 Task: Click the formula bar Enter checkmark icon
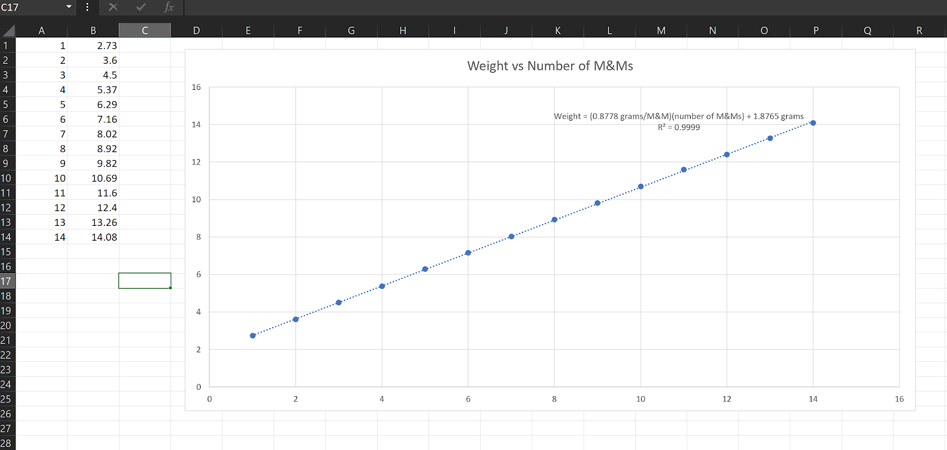(x=141, y=7)
